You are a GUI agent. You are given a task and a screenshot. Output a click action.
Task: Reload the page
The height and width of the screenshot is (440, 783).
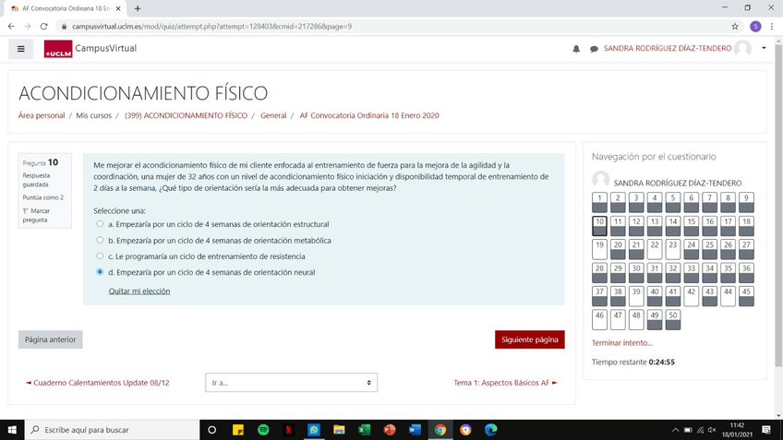pyautogui.click(x=44, y=27)
